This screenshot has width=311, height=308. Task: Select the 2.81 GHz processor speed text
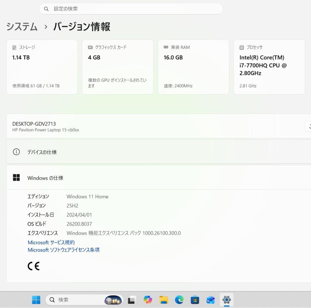click(x=248, y=86)
